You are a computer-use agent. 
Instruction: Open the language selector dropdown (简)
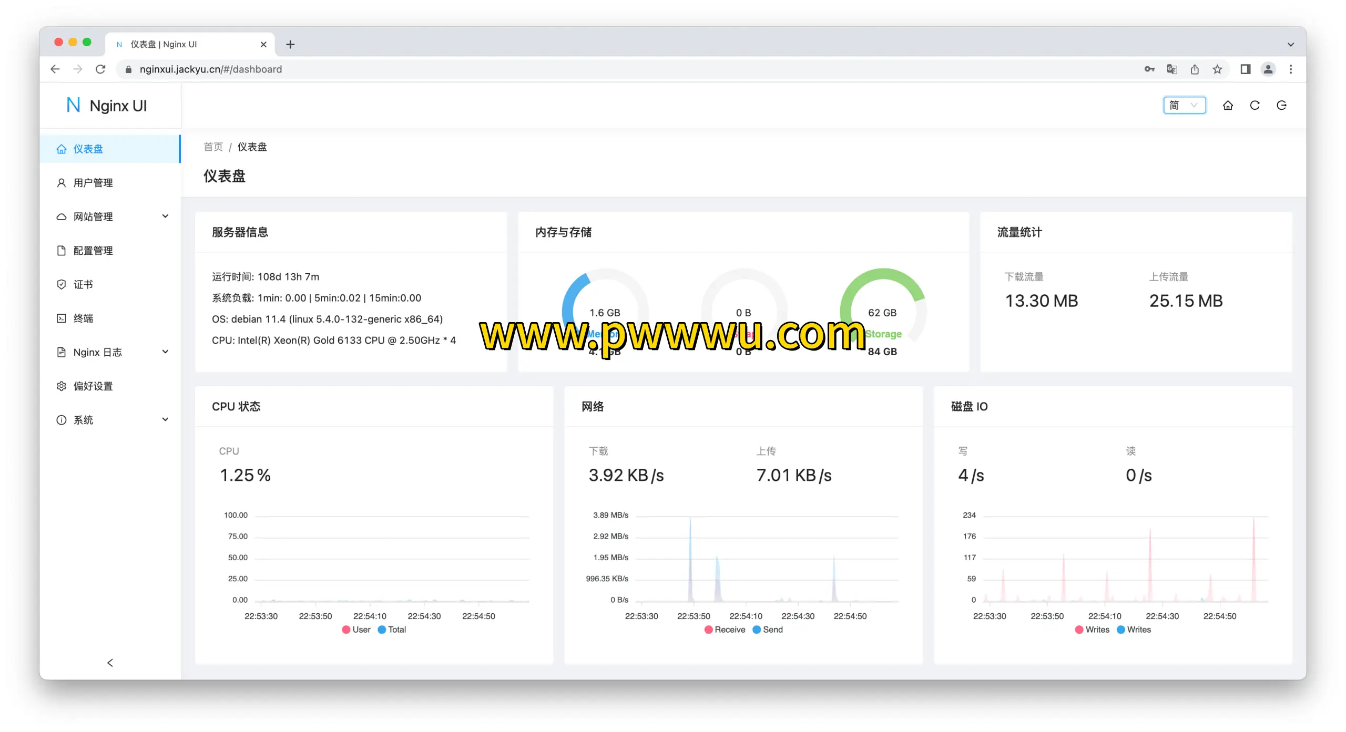1184,106
